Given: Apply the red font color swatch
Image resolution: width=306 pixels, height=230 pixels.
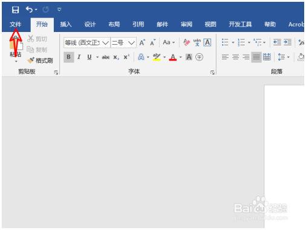Looking at the screenshot, I should (x=173, y=57).
